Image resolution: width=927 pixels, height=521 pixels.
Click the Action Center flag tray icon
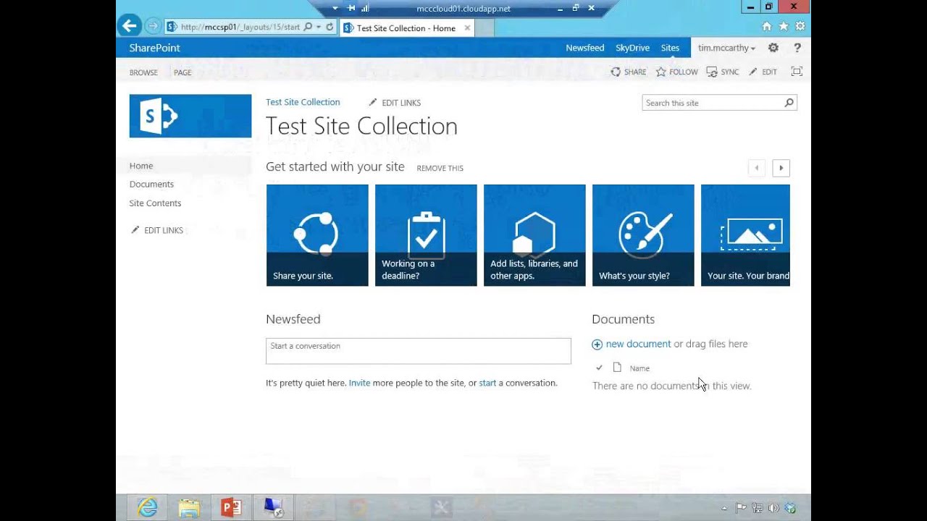coord(741,508)
